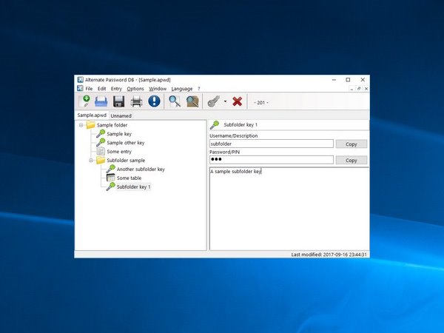Click the document icon left of File menu

tap(80, 88)
